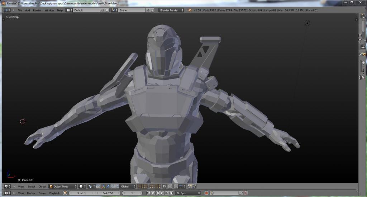Open 3D View editor type selector
This screenshot has width=367, height=197.
coord(7,187)
